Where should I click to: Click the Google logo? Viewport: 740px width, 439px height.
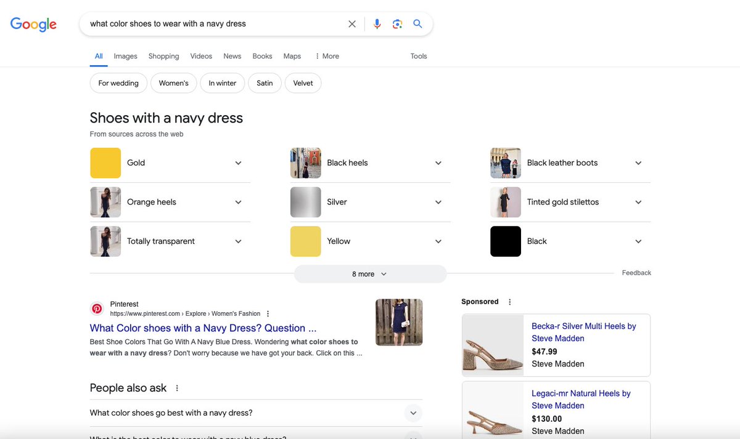coord(33,24)
